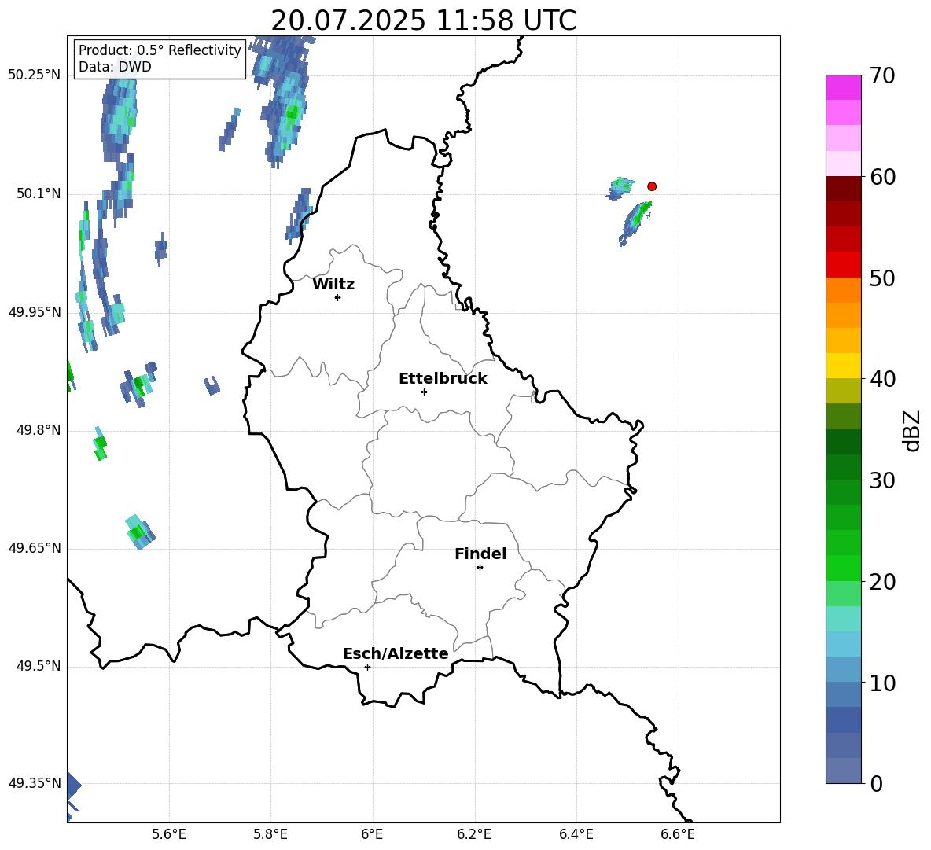Click the 50.25°N latitude label

click(35, 75)
